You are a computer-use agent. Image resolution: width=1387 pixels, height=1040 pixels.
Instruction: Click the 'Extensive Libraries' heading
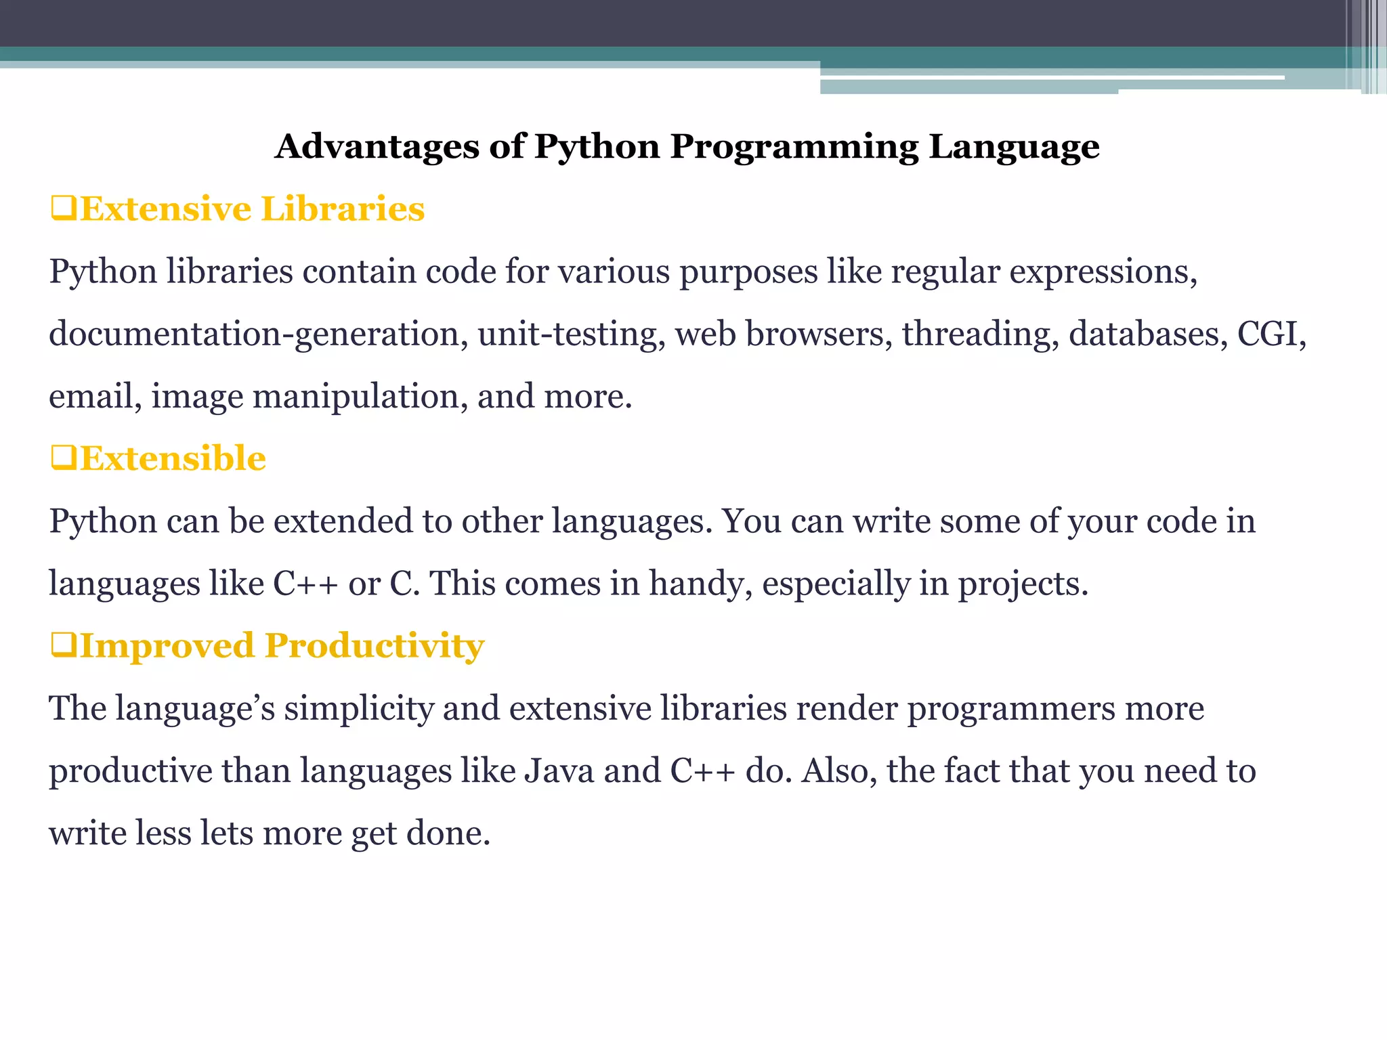click(252, 209)
